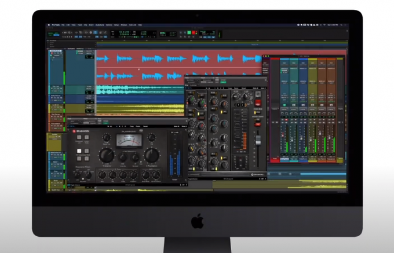Click the large red button in console plugin

258,102
